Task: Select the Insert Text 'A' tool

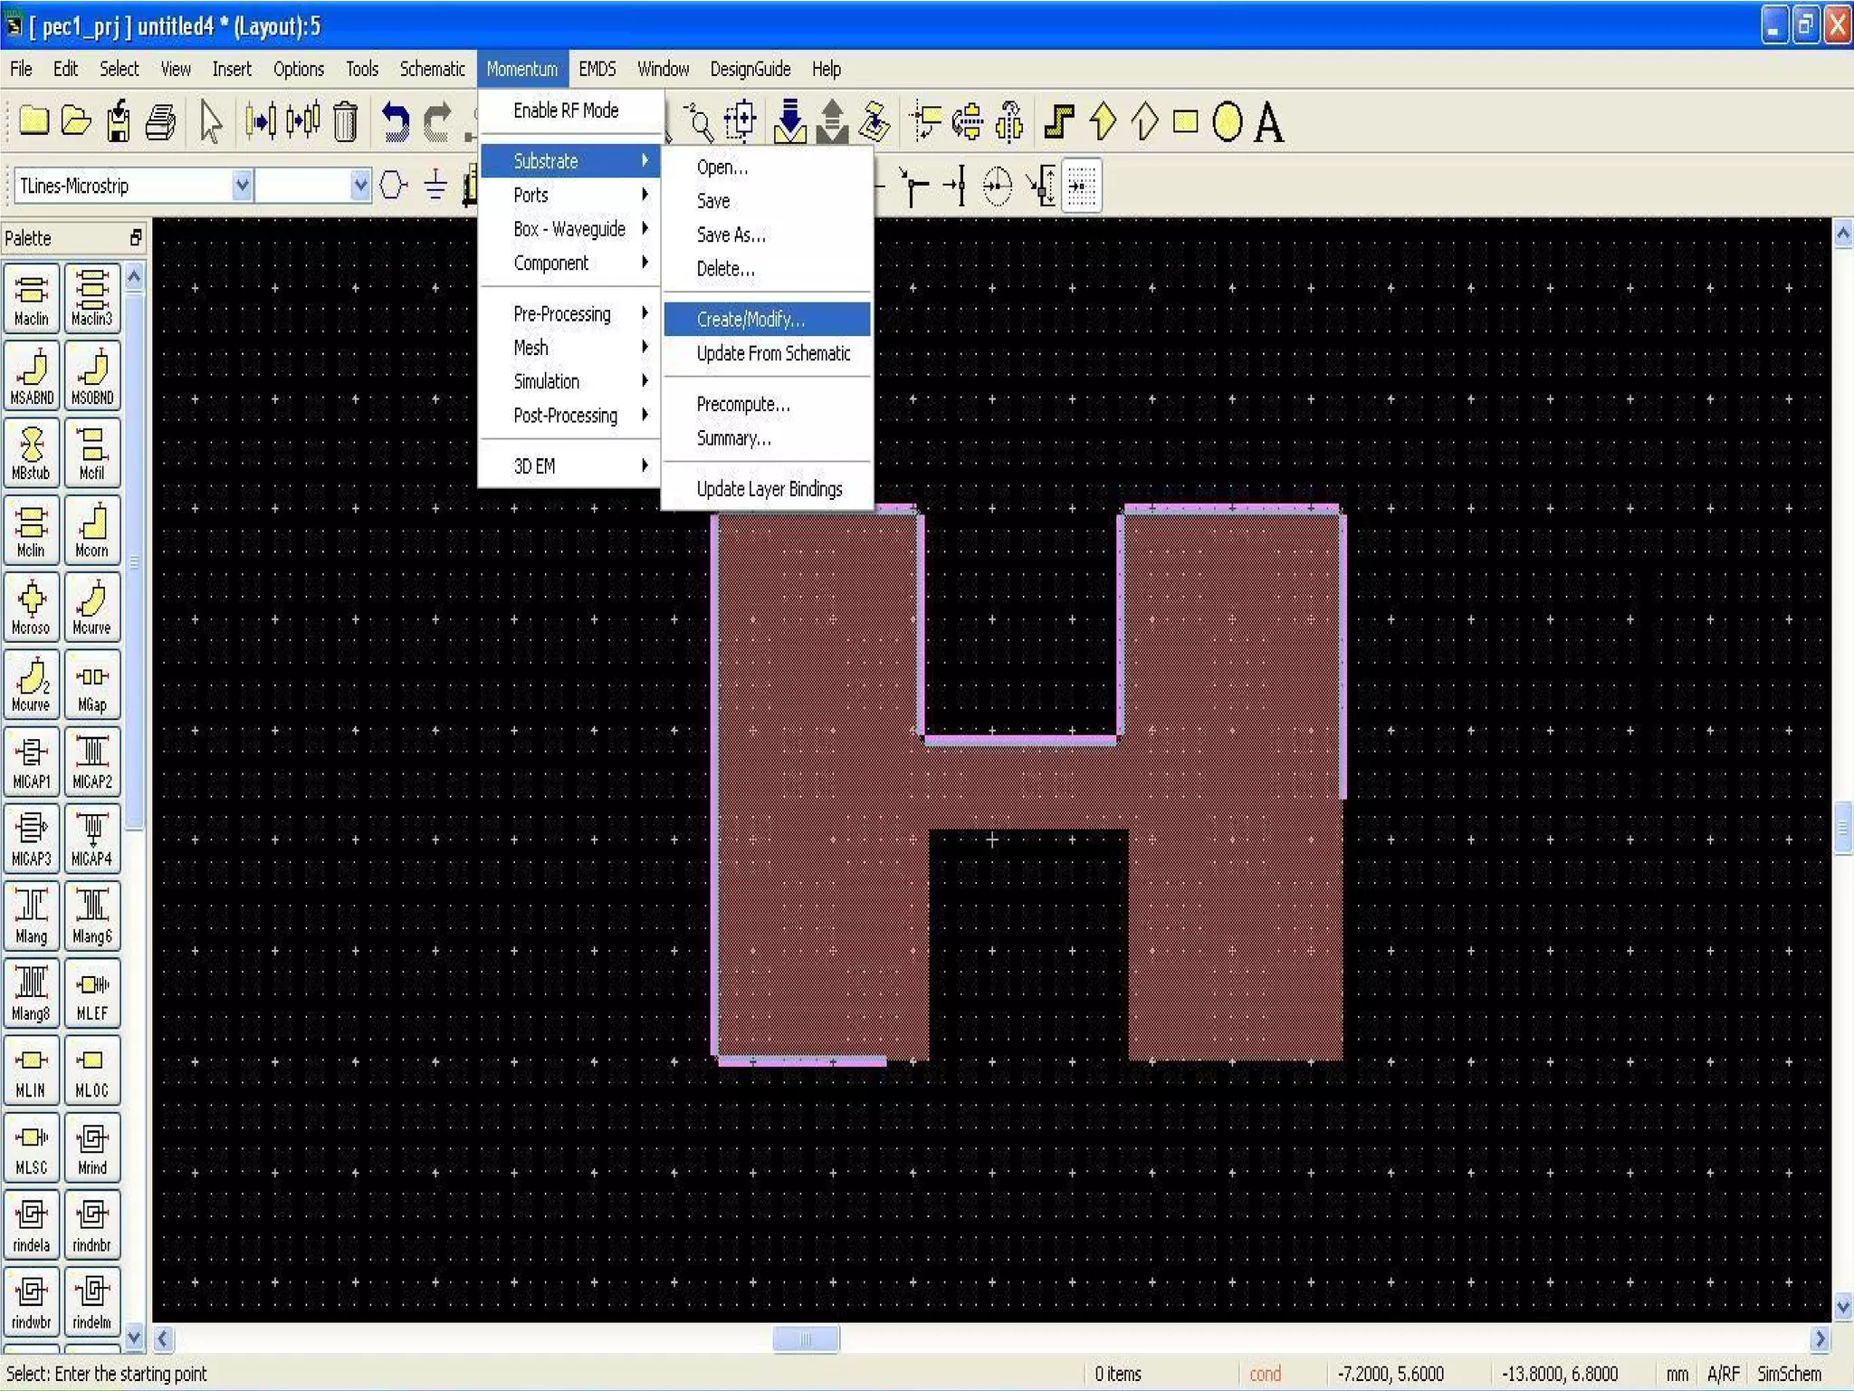Action: [1268, 122]
